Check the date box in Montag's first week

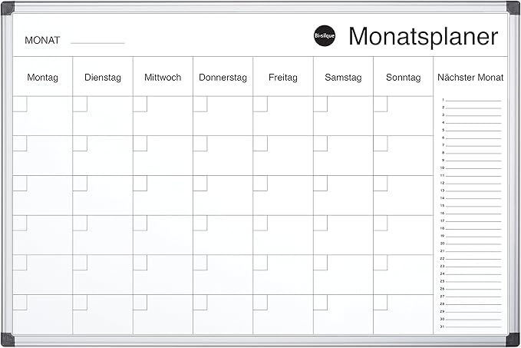pos(20,104)
